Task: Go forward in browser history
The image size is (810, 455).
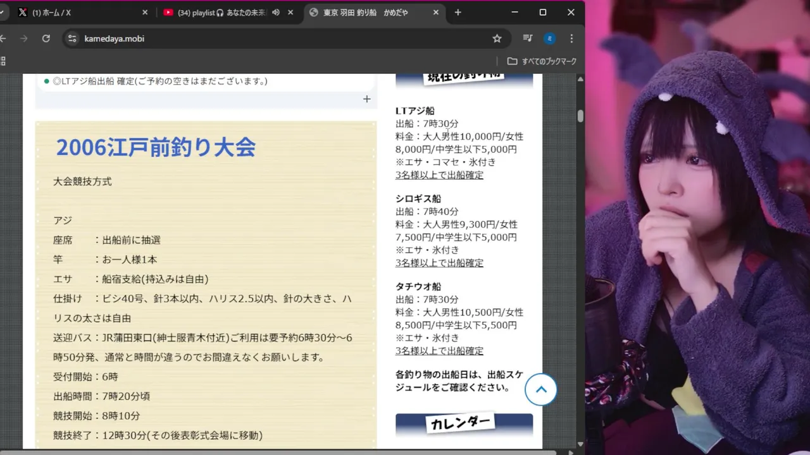Action: click(24, 39)
